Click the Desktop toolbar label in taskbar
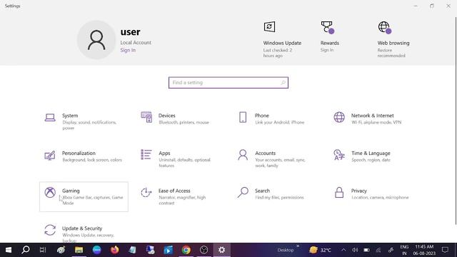The height and width of the screenshot is (257, 457). pyautogui.click(x=286, y=250)
